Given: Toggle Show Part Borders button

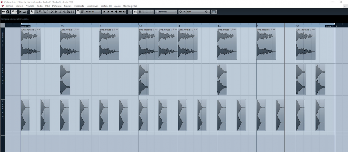Looking at the screenshot, I should point(78,12).
